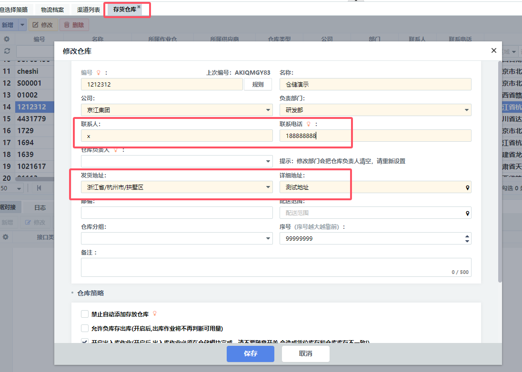
Task: Click the lightbulb hint beside 仓库负责人
Action: click(116, 149)
